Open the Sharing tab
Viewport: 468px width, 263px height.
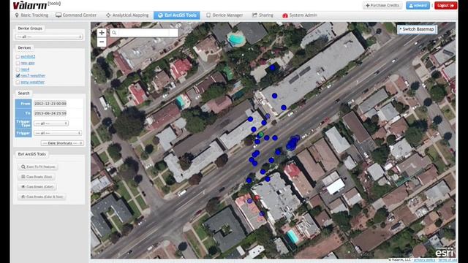point(263,15)
